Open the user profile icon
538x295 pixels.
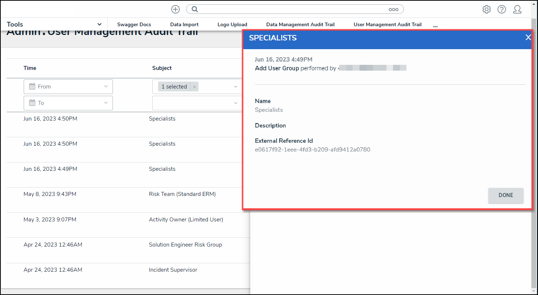tap(517, 9)
